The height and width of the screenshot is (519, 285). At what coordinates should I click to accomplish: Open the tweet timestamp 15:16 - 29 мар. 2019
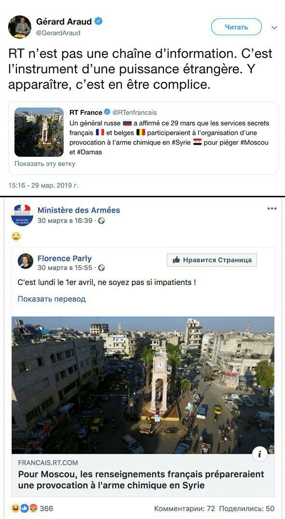click(43, 185)
